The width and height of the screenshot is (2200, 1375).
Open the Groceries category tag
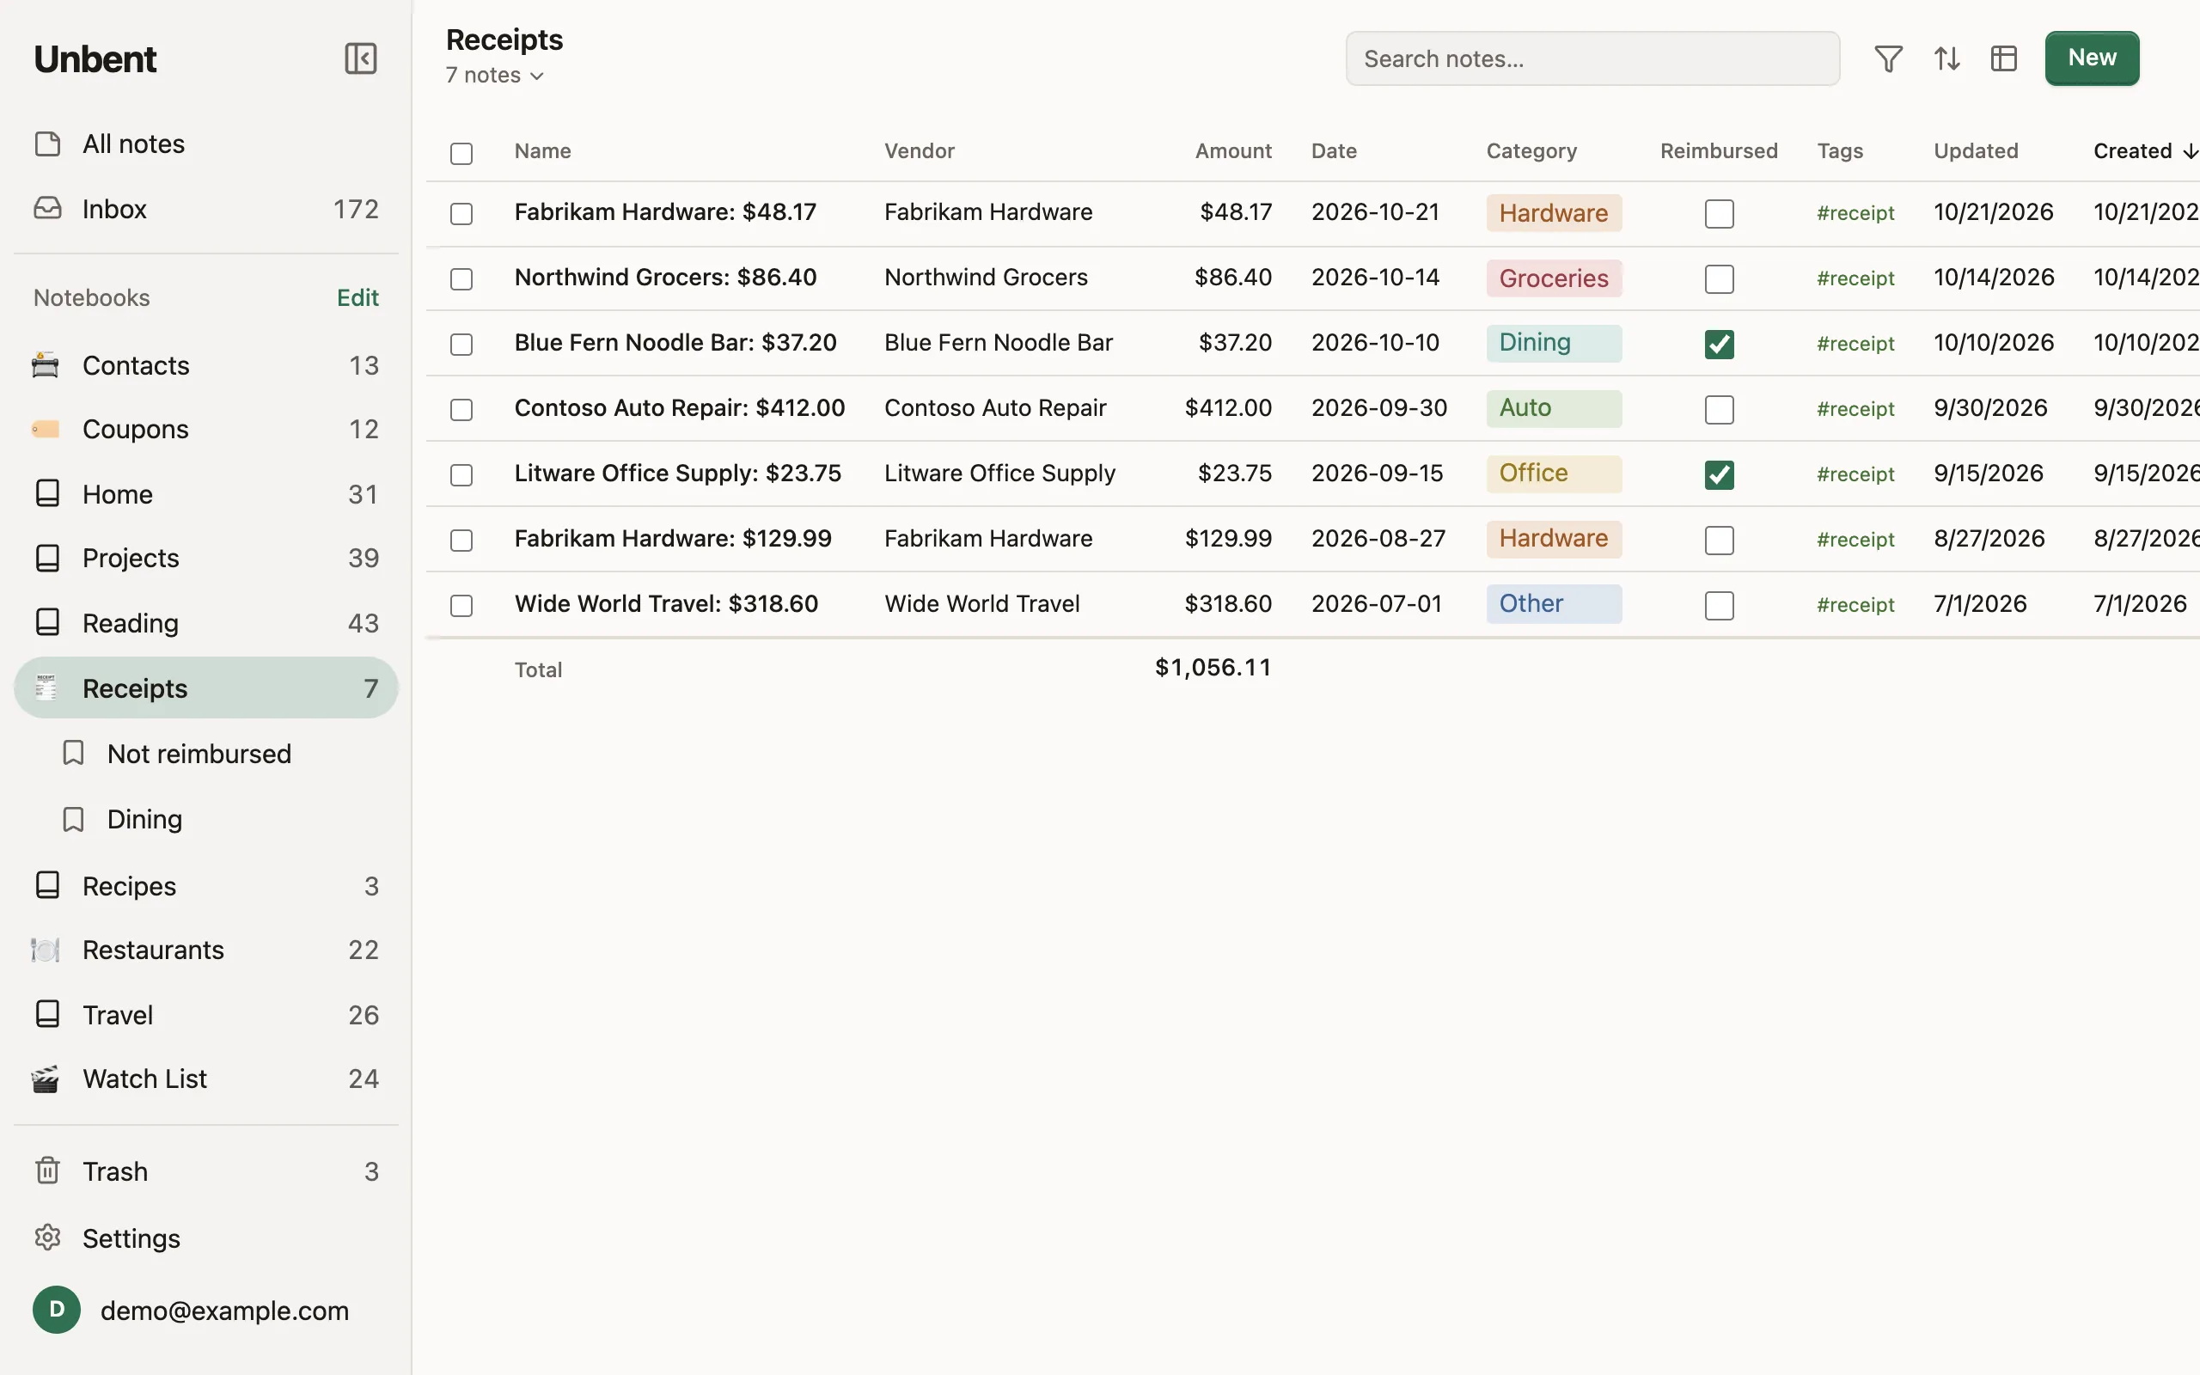click(1554, 278)
